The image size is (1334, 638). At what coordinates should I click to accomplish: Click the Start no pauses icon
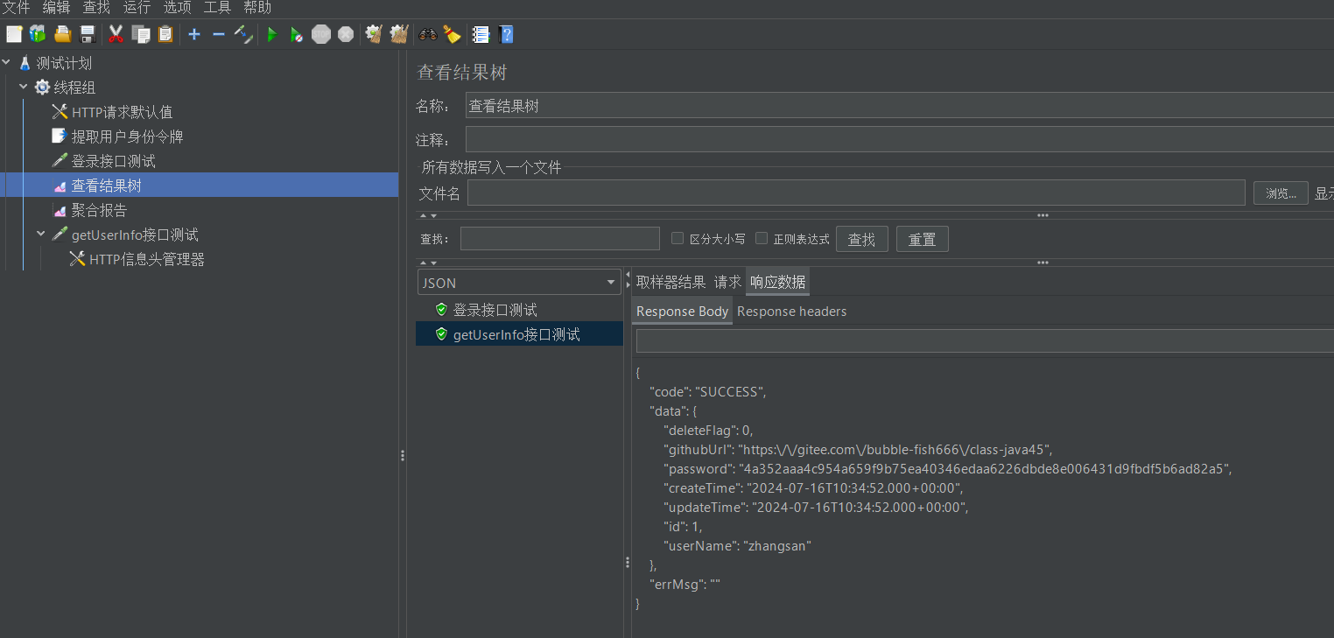click(x=297, y=34)
